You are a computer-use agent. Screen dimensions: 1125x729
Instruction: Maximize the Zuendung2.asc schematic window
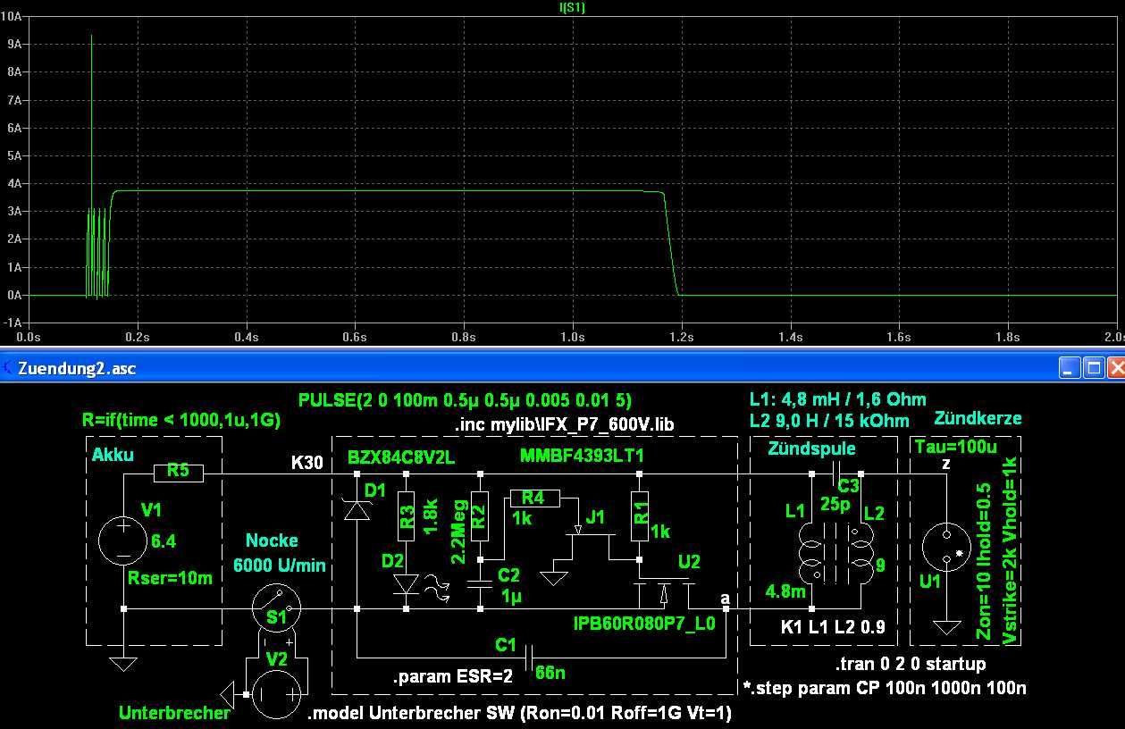click(x=1090, y=367)
